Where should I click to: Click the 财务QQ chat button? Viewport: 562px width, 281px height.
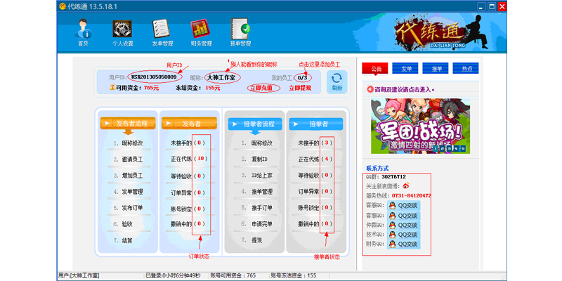pos(403,244)
